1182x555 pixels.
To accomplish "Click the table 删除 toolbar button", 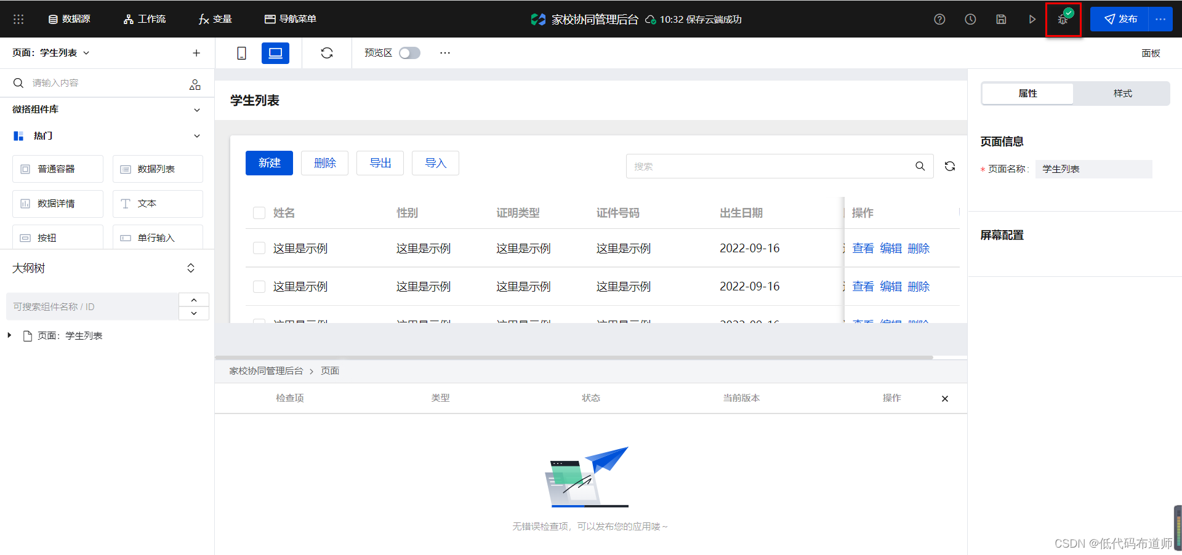I will click(324, 163).
